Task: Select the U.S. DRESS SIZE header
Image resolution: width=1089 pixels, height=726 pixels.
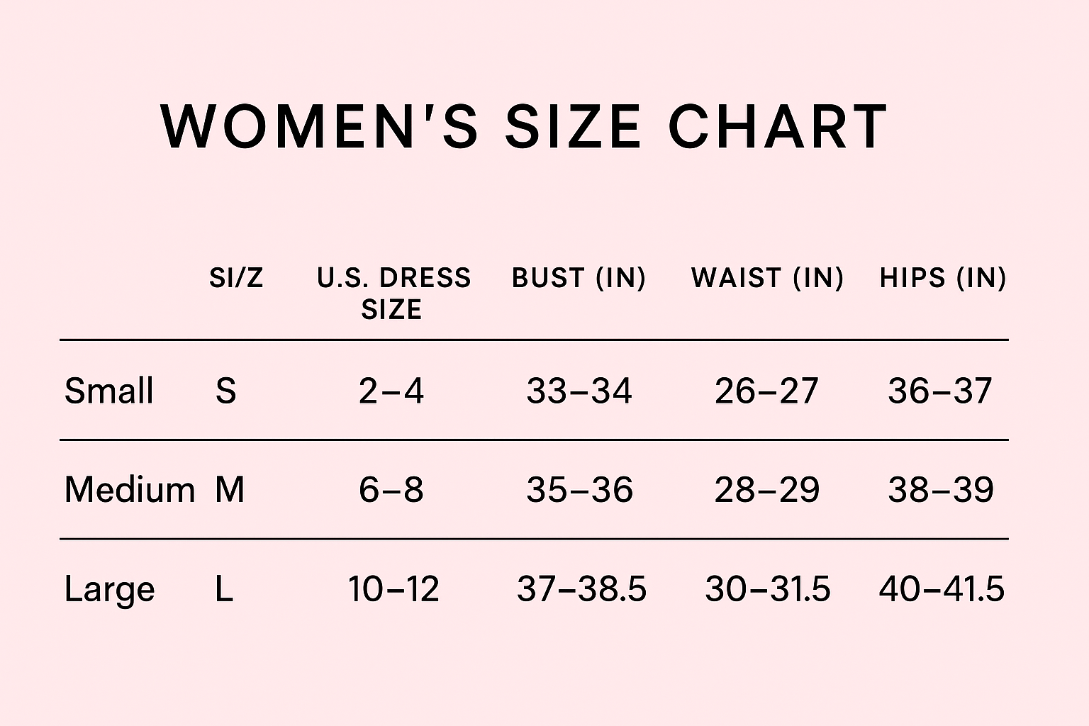Action: 393,293
